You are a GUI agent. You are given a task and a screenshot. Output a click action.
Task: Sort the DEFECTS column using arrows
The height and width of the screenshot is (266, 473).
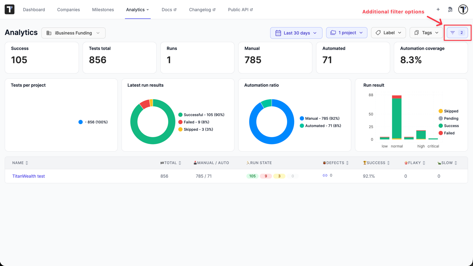point(347,163)
